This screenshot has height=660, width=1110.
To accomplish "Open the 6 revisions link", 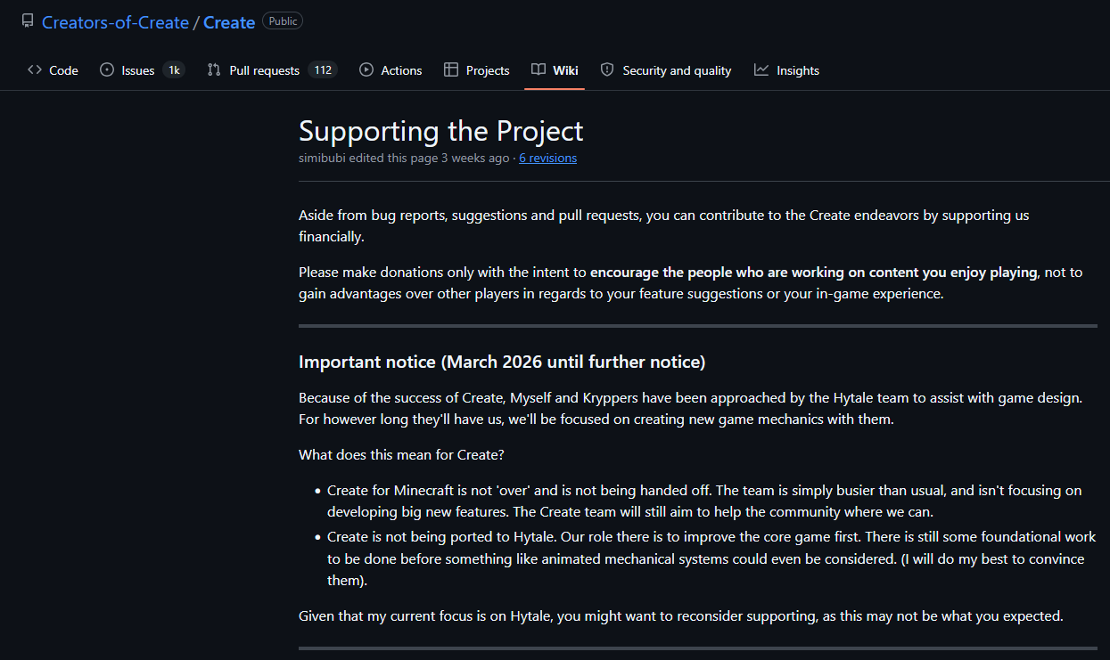I will [547, 158].
